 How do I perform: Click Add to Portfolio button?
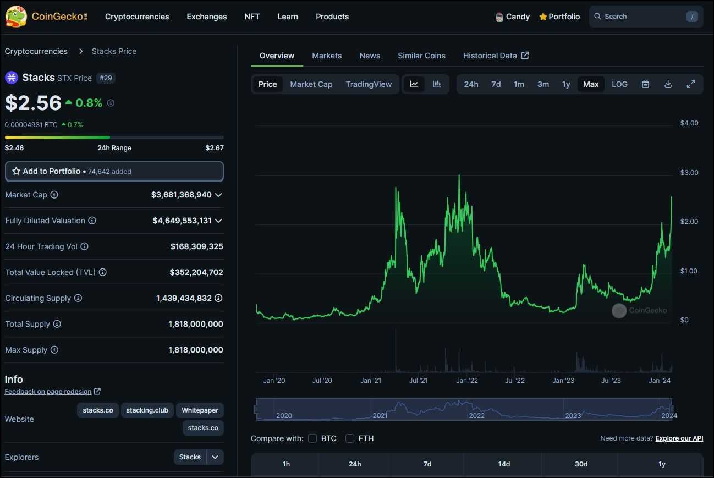114,171
